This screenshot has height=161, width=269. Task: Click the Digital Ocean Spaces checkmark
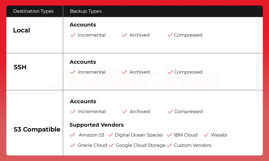click(x=110, y=135)
